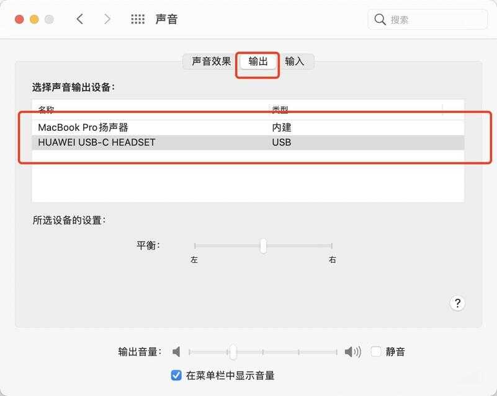Click the USB type cell
Viewport: 497px width, 396px height.
(282, 143)
